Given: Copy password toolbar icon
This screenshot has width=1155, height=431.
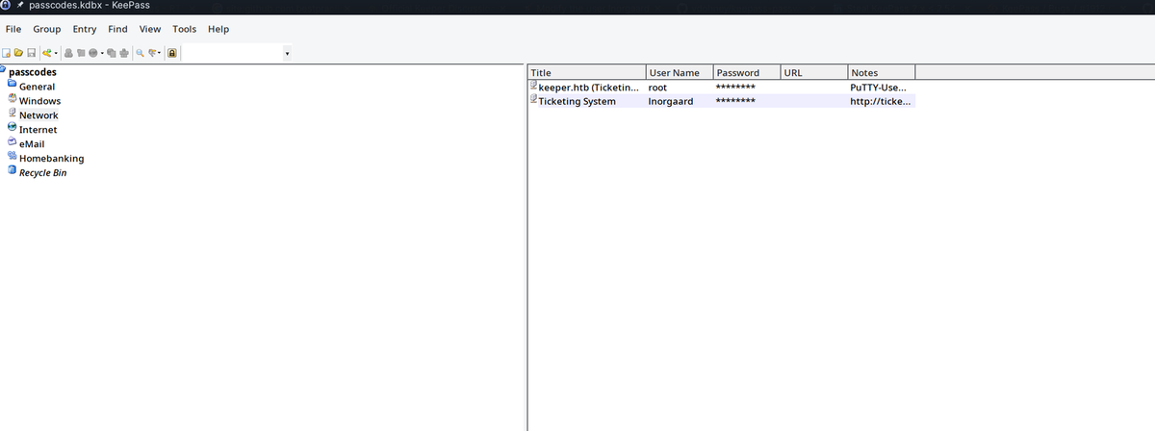Looking at the screenshot, I should pos(81,53).
